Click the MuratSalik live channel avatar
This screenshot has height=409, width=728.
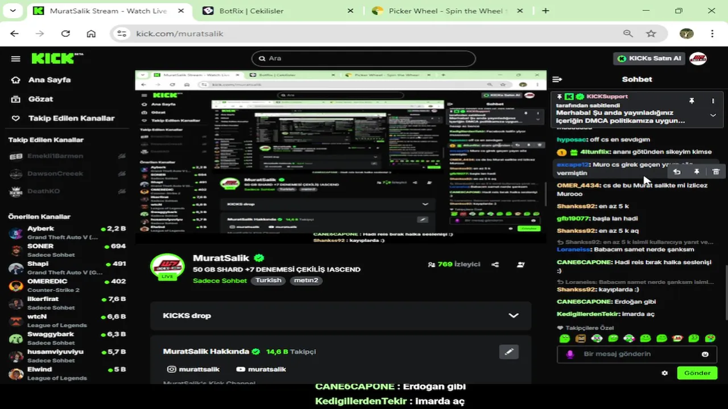click(167, 266)
